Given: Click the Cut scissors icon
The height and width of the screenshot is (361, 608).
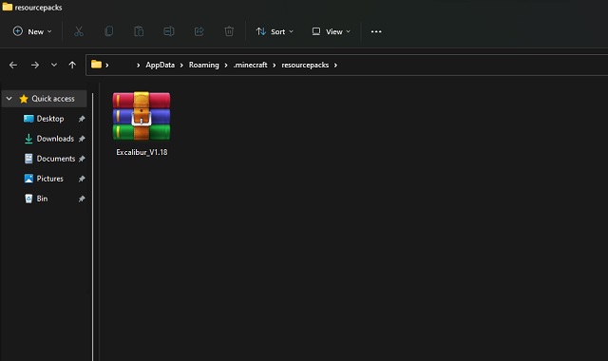Looking at the screenshot, I should click(79, 31).
